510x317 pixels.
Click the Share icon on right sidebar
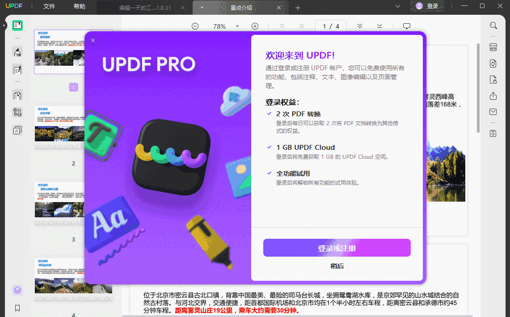coord(493,96)
